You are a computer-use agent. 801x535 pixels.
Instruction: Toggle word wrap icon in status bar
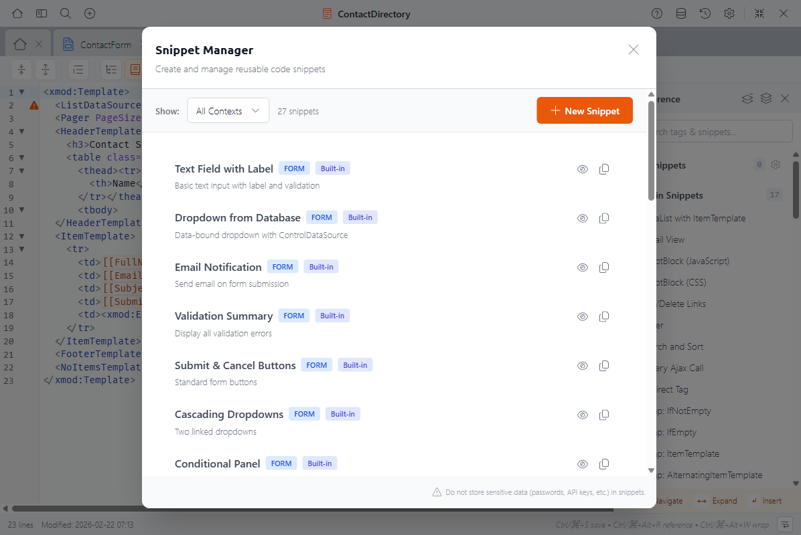point(784,524)
